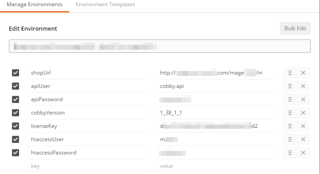Viewport: 320px width, 174px height.
Task: Delete the shopUrl variable row
Action: (x=303, y=73)
